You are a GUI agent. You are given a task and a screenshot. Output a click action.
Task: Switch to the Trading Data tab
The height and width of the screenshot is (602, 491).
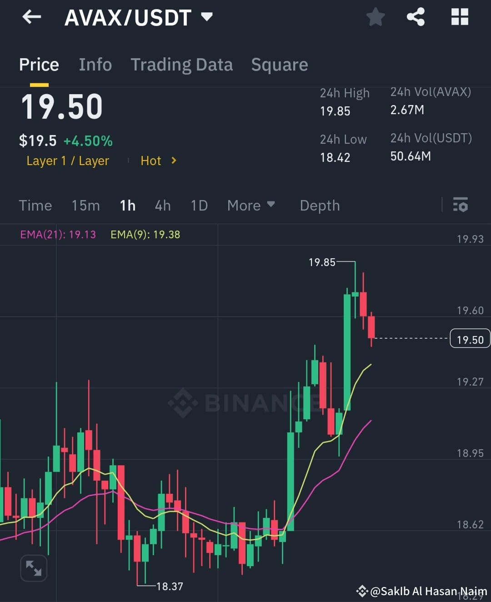[x=182, y=65]
